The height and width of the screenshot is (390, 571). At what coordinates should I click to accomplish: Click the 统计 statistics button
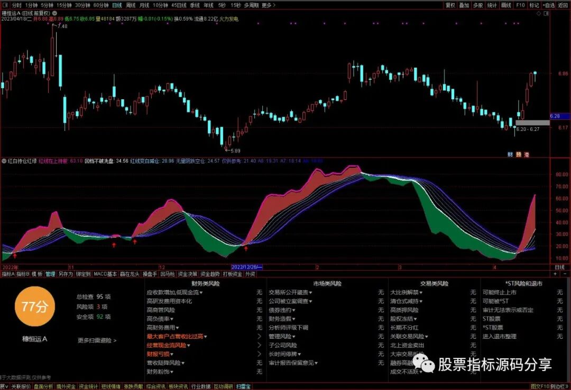click(492, 5)
